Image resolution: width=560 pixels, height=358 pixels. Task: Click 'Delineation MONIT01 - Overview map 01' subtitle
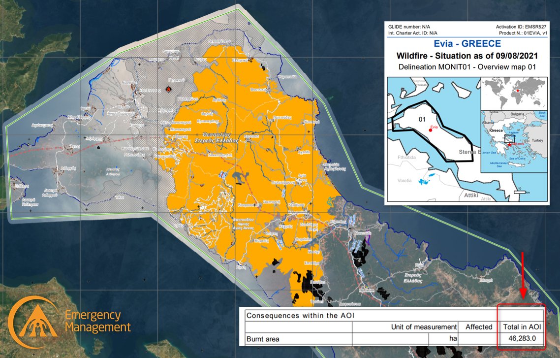[x=467, y=67]
